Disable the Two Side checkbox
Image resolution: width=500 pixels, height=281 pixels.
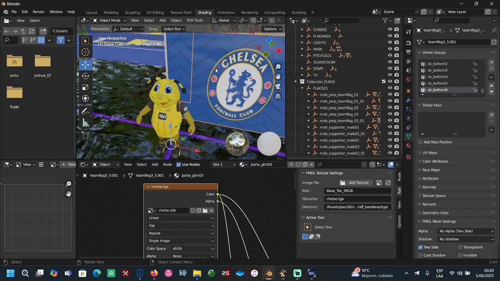[x=420, y=247]
